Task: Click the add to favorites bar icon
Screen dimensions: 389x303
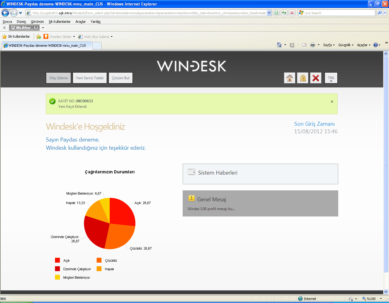Action: coord(39,36)
